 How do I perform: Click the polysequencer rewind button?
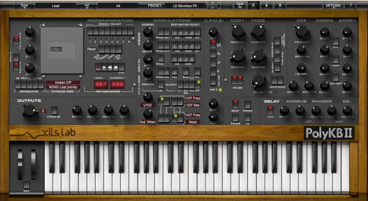[110, 67]
